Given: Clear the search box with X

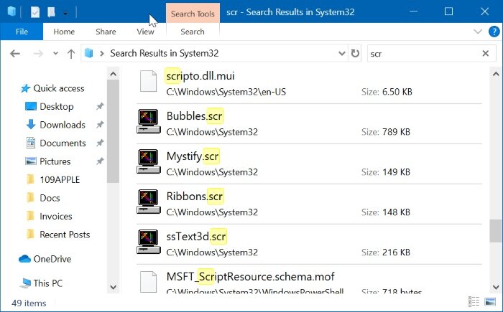Looking at the screenshot, I should pyautogui.click(x=486, y=53).
